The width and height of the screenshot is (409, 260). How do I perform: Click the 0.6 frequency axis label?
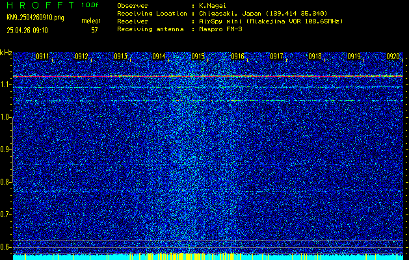(5, 247)
